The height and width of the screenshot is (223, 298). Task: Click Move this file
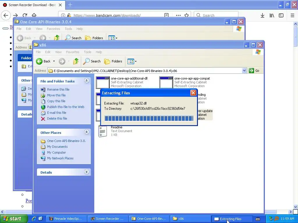[56, 95]
